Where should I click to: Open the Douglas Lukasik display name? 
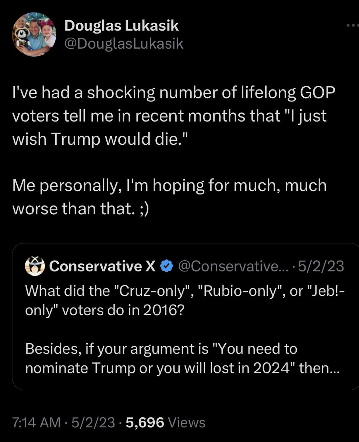[x=122, y=26]
